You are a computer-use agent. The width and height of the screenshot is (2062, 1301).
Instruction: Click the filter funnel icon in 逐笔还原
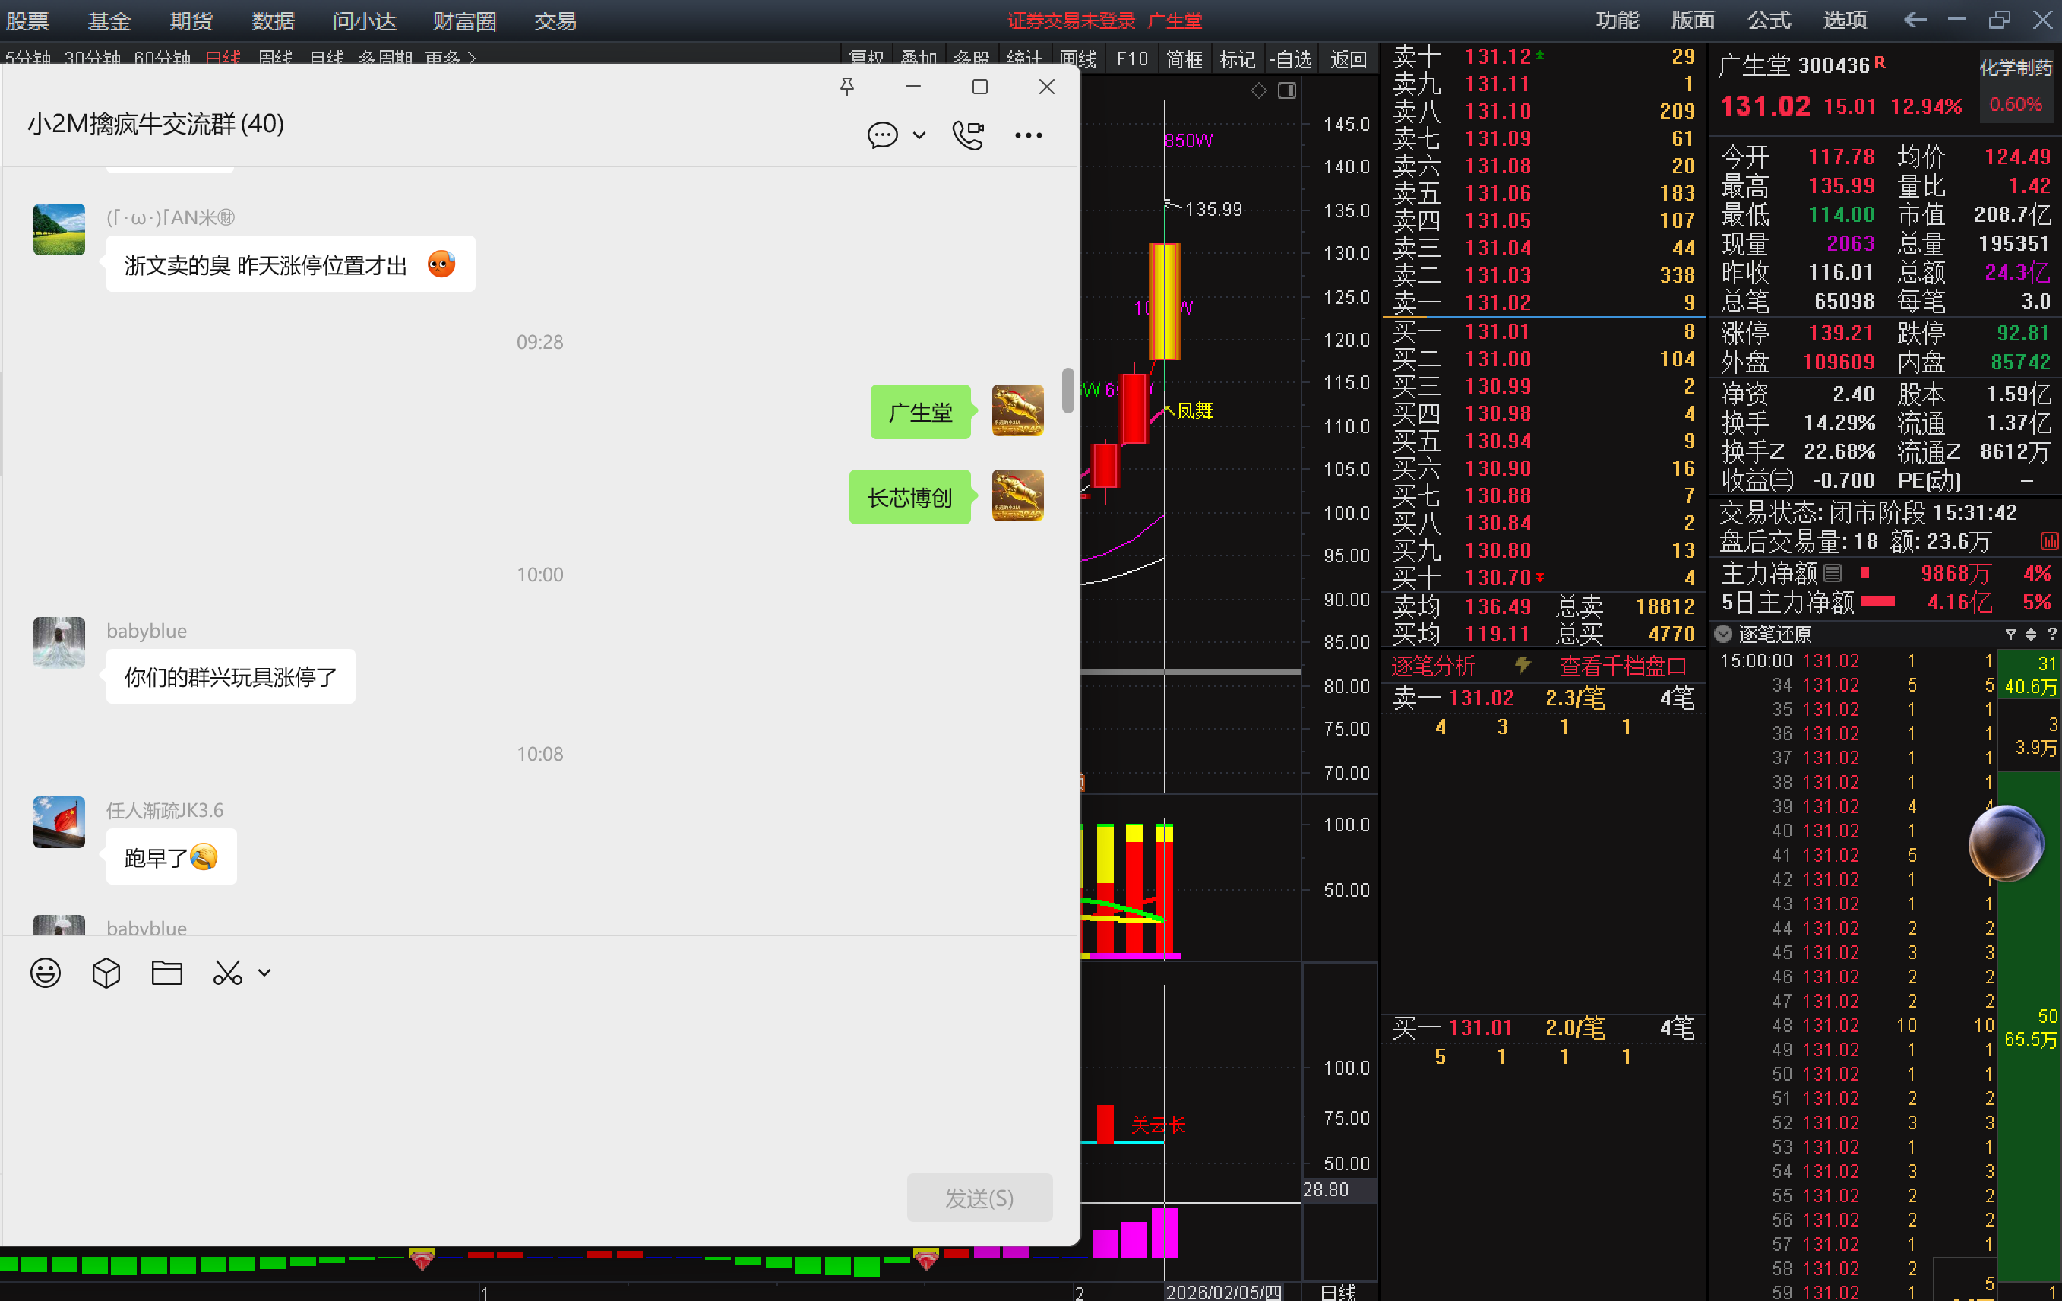(2010, 634)
